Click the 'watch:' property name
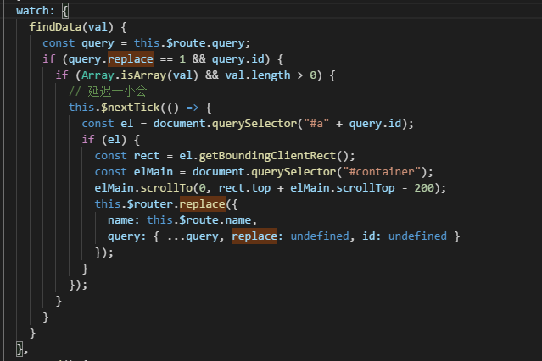The image size is (542, 361). 36,11
